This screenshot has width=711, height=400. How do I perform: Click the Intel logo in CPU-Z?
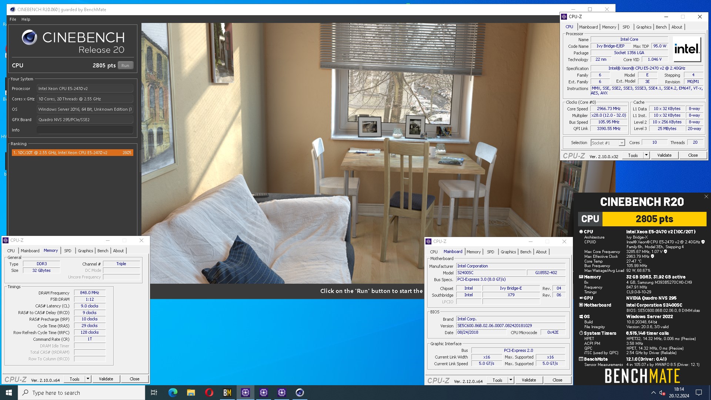click(x=687, y=49)
